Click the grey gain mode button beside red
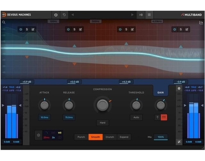The height and width of the screenshot is (161, 205). [x=157, y=117]
